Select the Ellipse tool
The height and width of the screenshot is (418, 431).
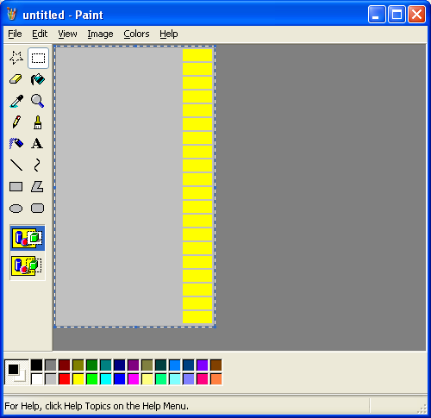(16, 208)
